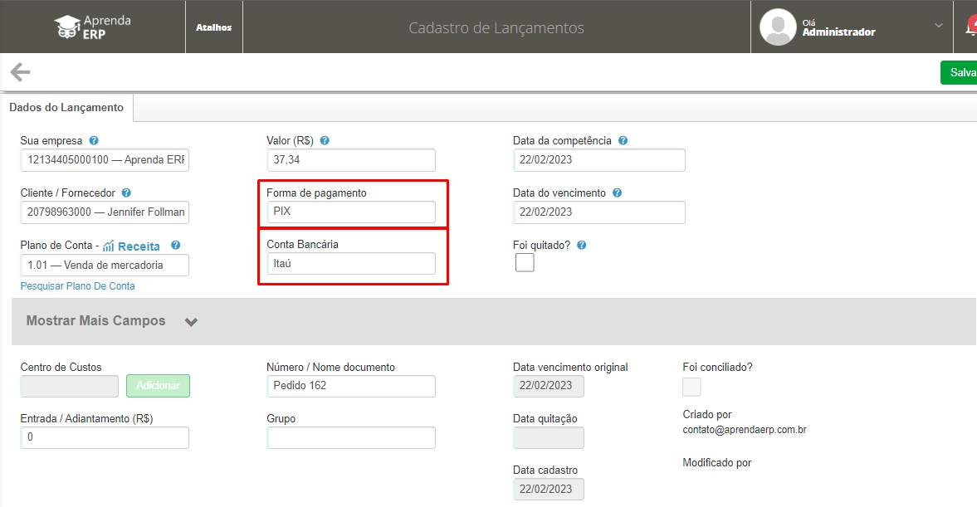Click Pesquisar Plano De Conta link
The width and height of the screenshot is (977, 507).
[x=77, y=286]
